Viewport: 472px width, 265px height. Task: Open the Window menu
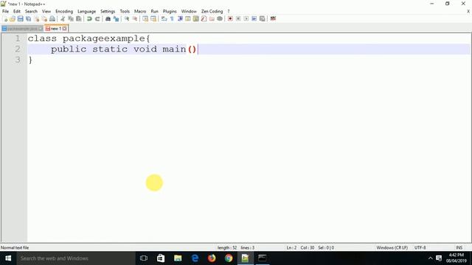189,11
